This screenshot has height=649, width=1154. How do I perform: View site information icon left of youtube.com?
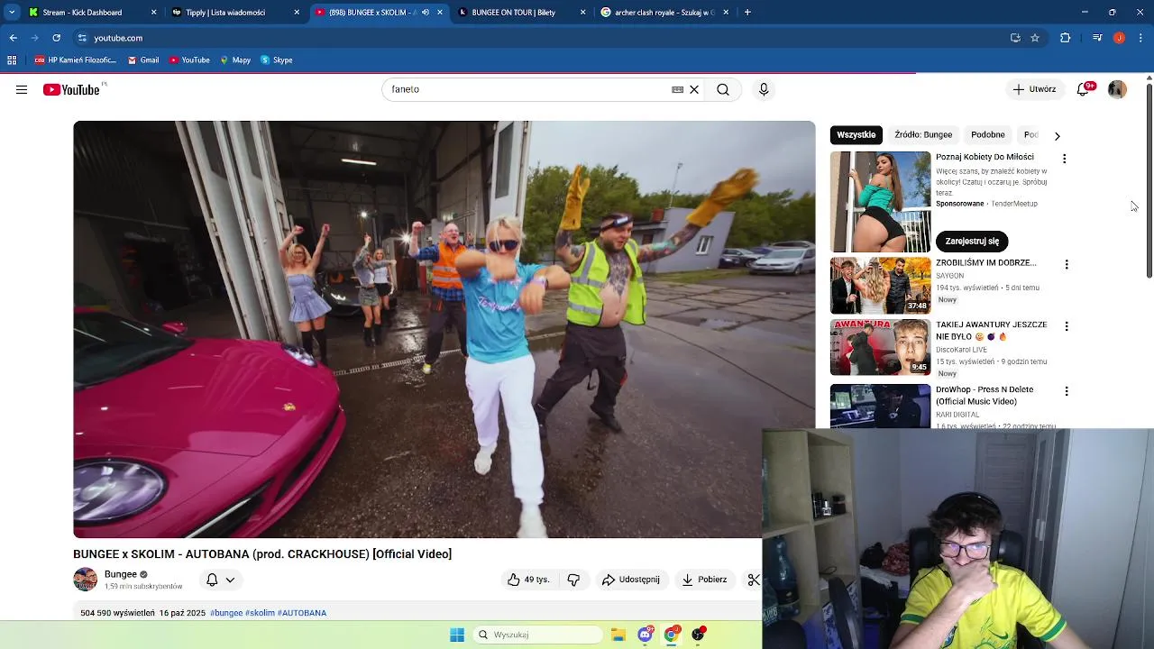(x=82, y=38)
